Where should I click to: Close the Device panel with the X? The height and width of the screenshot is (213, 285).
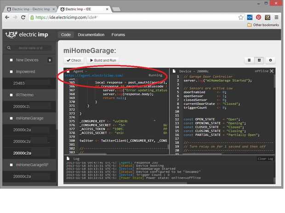(x=272, y=71)
